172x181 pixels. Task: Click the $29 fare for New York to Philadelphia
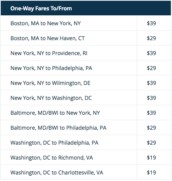click(151, 68)
